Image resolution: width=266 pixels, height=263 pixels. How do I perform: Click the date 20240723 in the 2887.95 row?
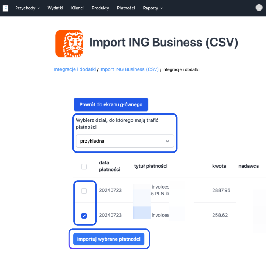110,190
